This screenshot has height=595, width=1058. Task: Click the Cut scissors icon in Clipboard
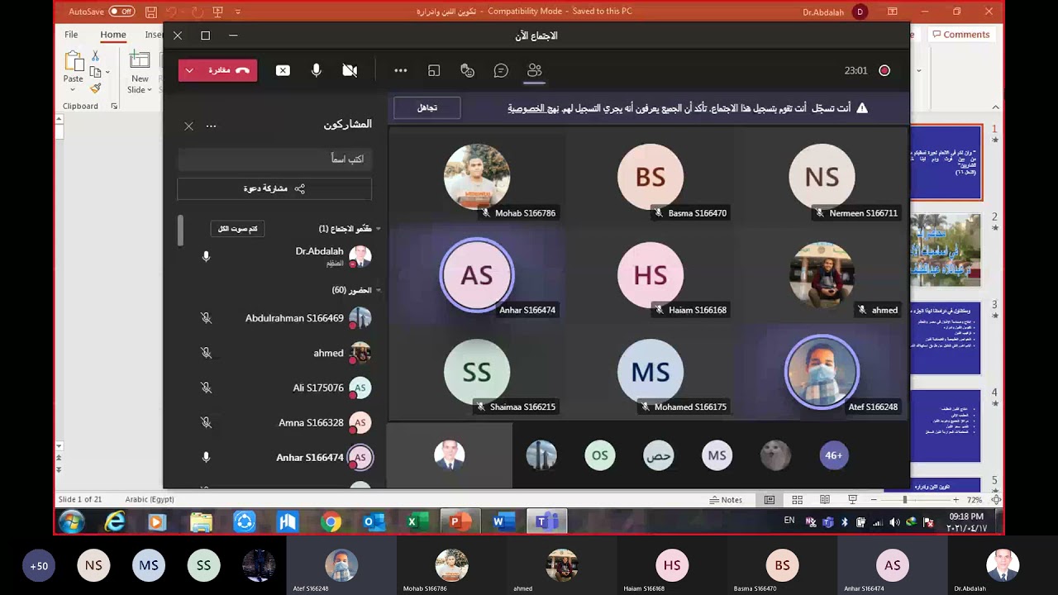click(x=95, y=55)
